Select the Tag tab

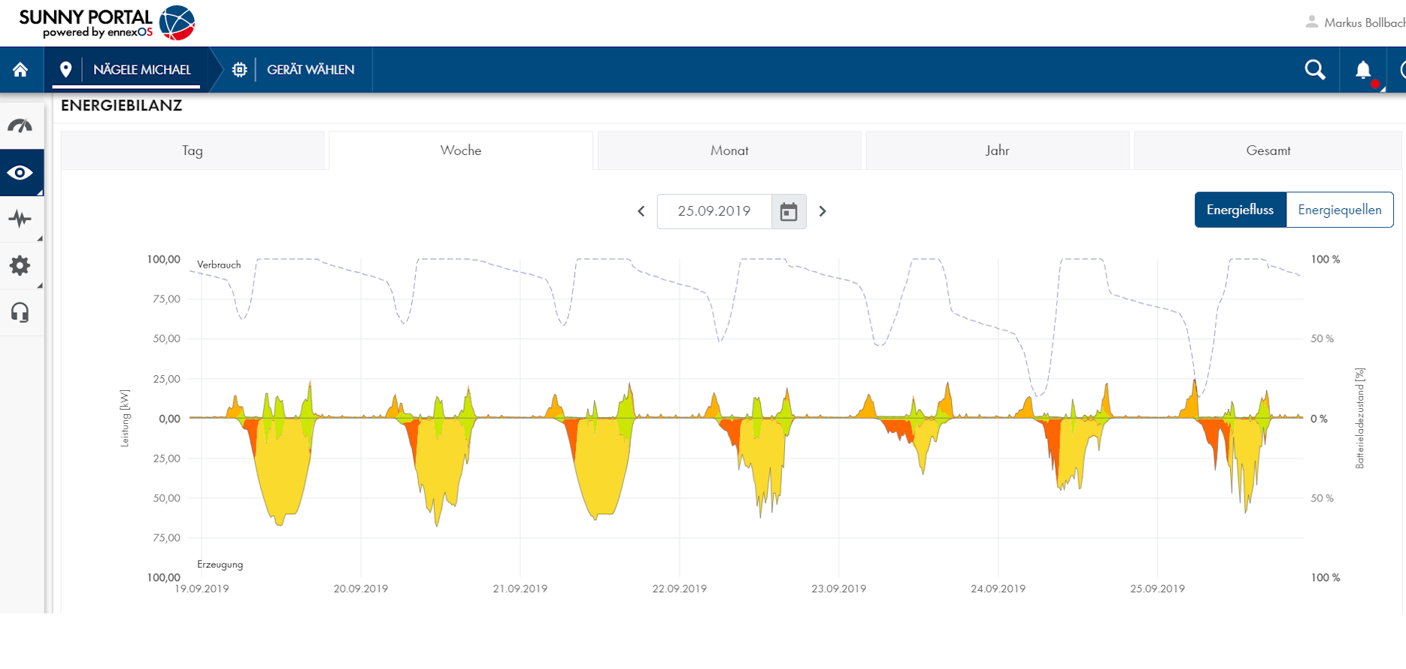pyautogui.click(x=192, y=150)
